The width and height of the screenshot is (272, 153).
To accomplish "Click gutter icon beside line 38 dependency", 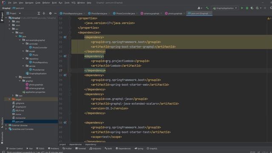I will (65, 122).
